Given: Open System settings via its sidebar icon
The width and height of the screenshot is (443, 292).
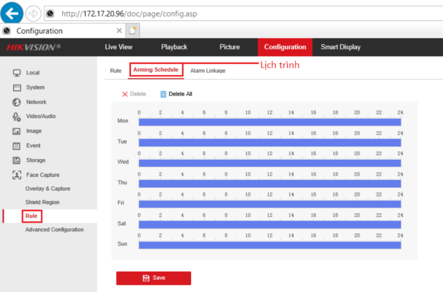Looking at the screenshot, I should 17,88.
